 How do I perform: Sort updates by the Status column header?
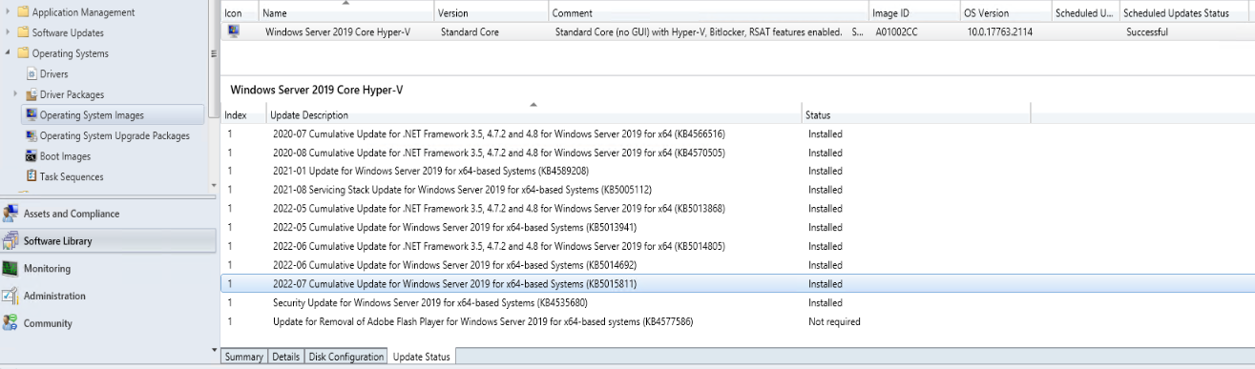point(916,115)
